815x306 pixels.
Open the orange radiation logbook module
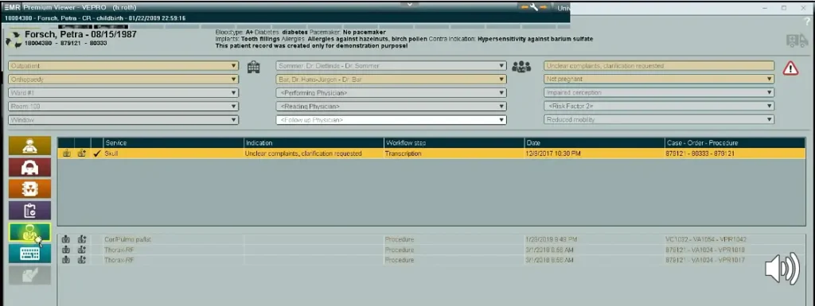[29, 188]
